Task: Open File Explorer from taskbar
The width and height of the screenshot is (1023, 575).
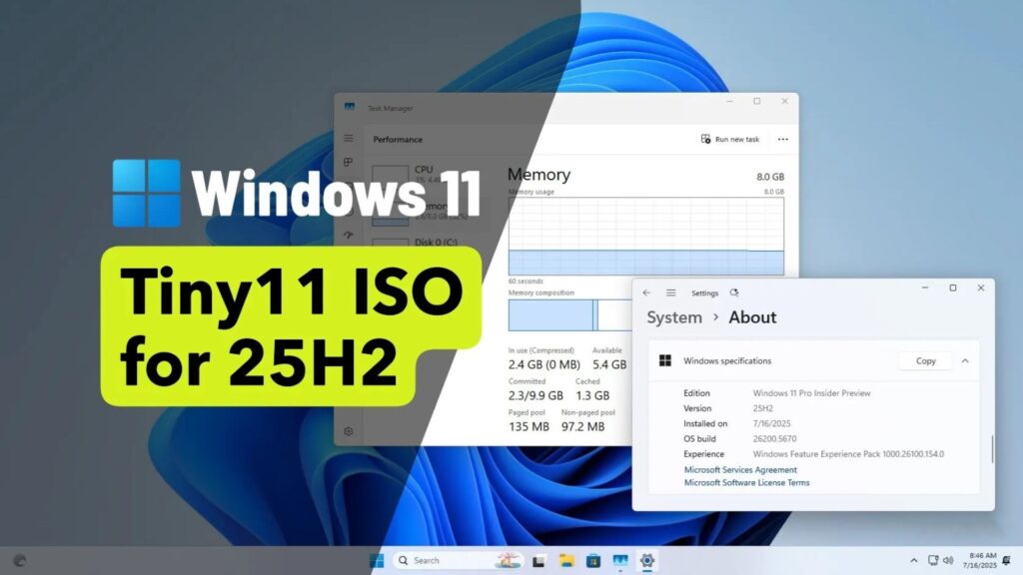Action: (x=566, y=561)
